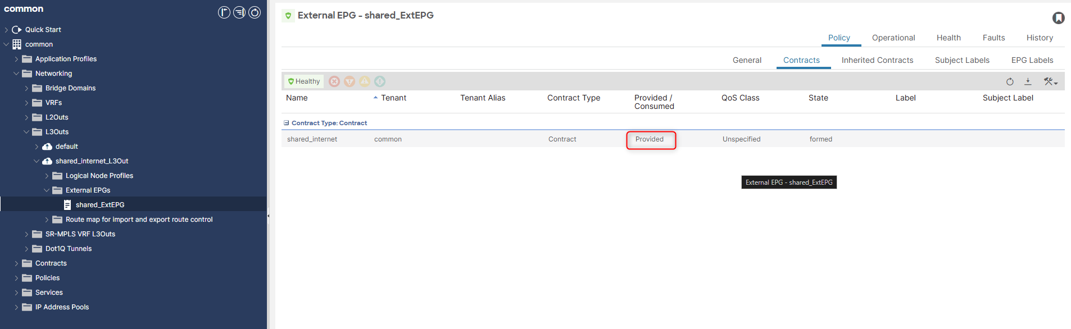The image size is (1071, 329).
Task: Click the minor faults yellow icon
Action: 365,81
